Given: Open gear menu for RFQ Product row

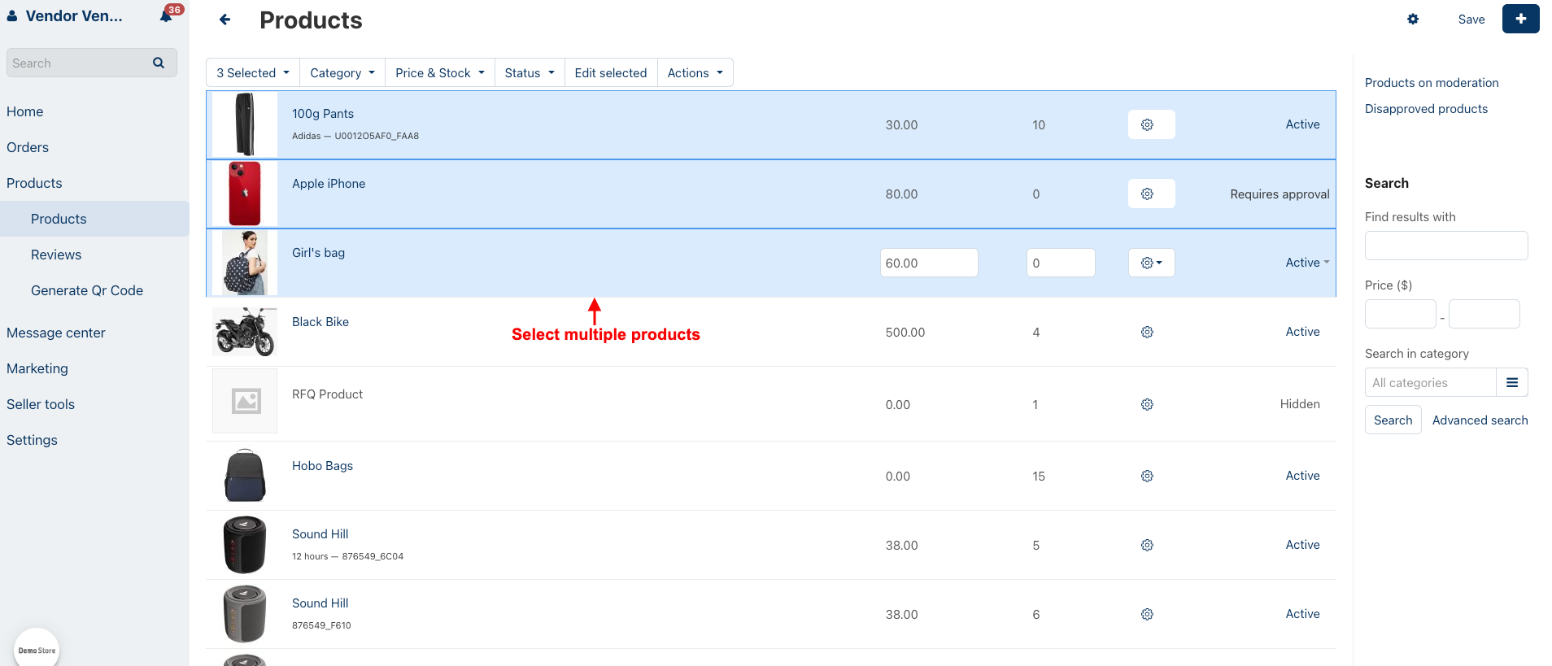Looking at the screenshot, I should (x=1147, y=404).
